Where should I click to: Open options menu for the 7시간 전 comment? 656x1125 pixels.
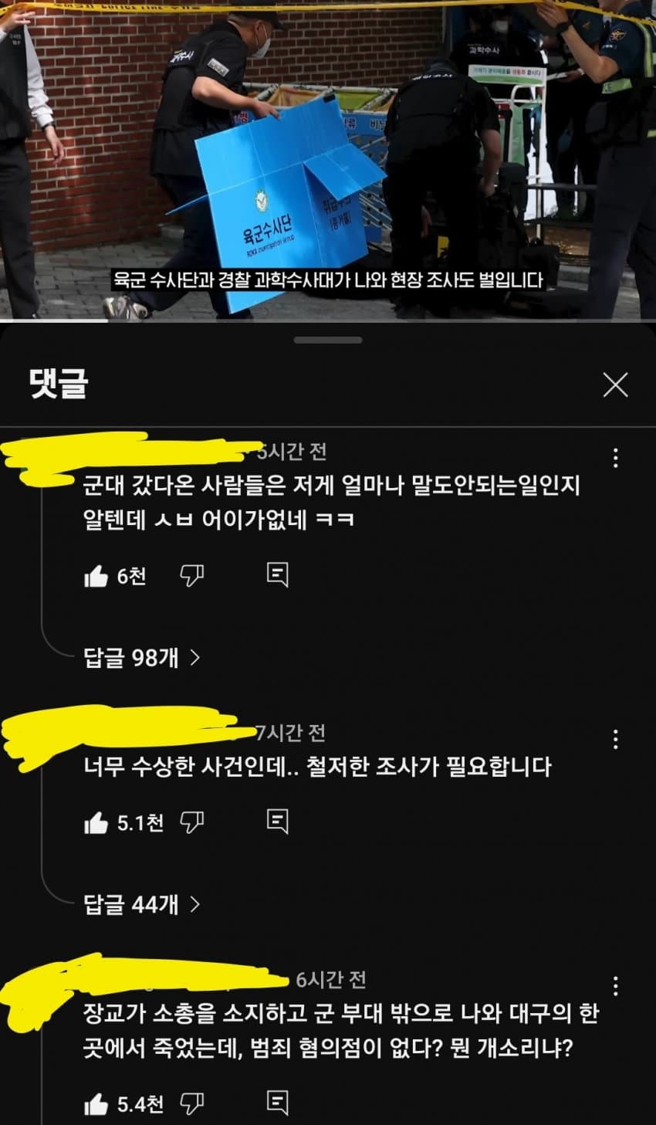point(615,739)
